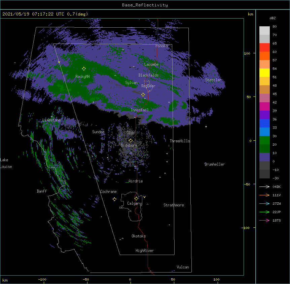Click the Ponoka label
Image resolution: width=290 pixels, height=284 pixels.
pos(161,46)
